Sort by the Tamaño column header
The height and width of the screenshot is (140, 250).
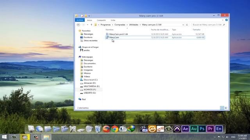pyautogui.click(x=196, y=30)
